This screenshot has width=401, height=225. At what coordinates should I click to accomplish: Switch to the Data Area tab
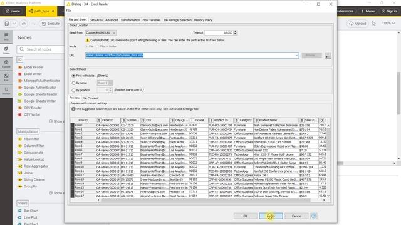[96, 20]
